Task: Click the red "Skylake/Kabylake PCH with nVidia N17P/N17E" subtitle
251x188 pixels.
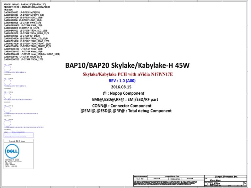Action: 128,74
